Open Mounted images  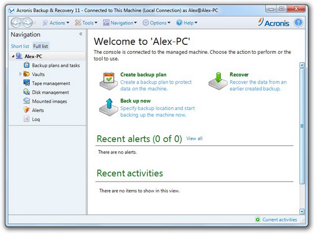tap(49, 102)
